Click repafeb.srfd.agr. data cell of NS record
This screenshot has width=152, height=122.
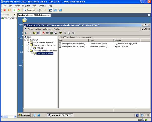122,46
